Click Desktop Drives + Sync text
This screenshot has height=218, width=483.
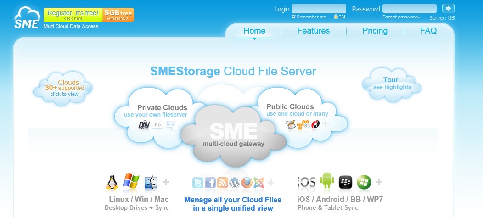tap(137, 207)
